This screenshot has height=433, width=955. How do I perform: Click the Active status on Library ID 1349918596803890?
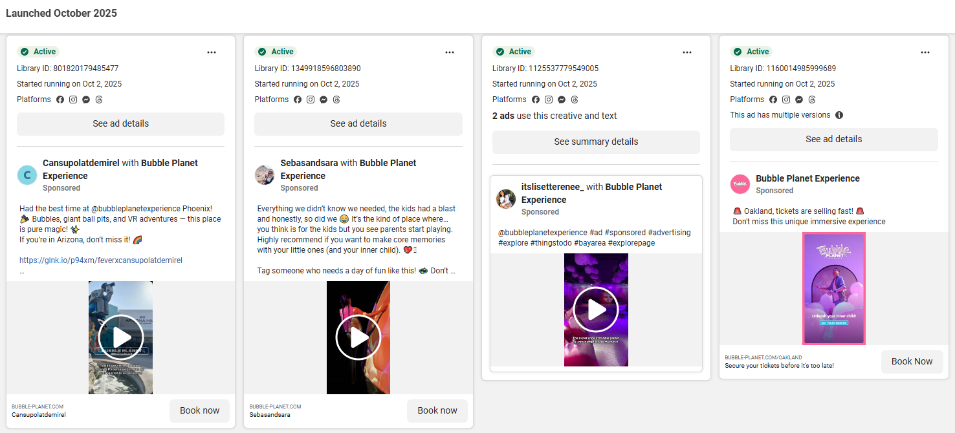276,52
